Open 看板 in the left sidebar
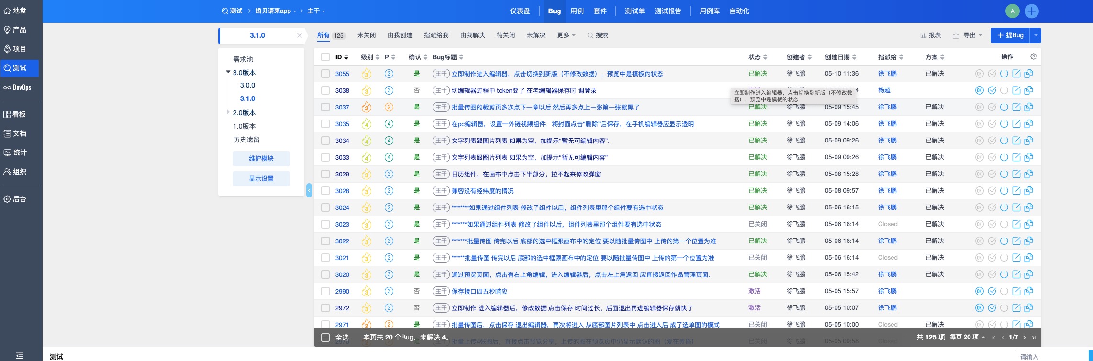The height and width of the screenshot is (361, 1093). [x=19, y=114]
